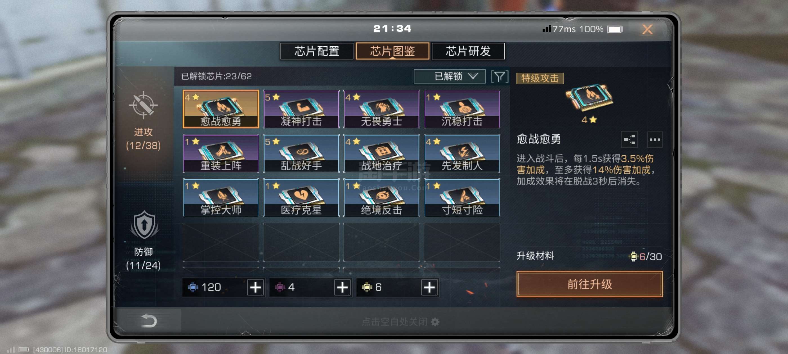Open the filter funnel icon
The image size is (788, 354).
pyautogui.click(x=499, y=76)
